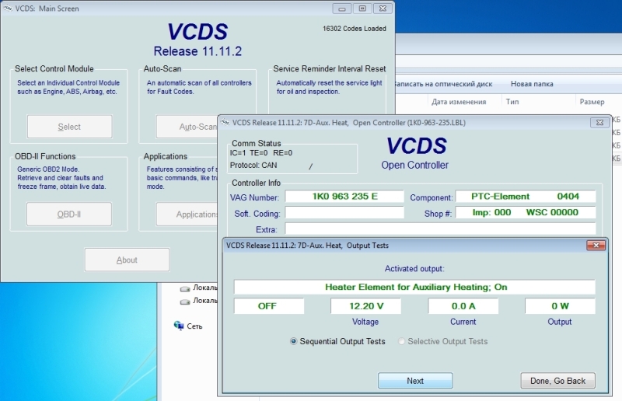Select Sequential Output Tests radio button
The height and width of the screenshot is (401, 622).
click(295, 341)
